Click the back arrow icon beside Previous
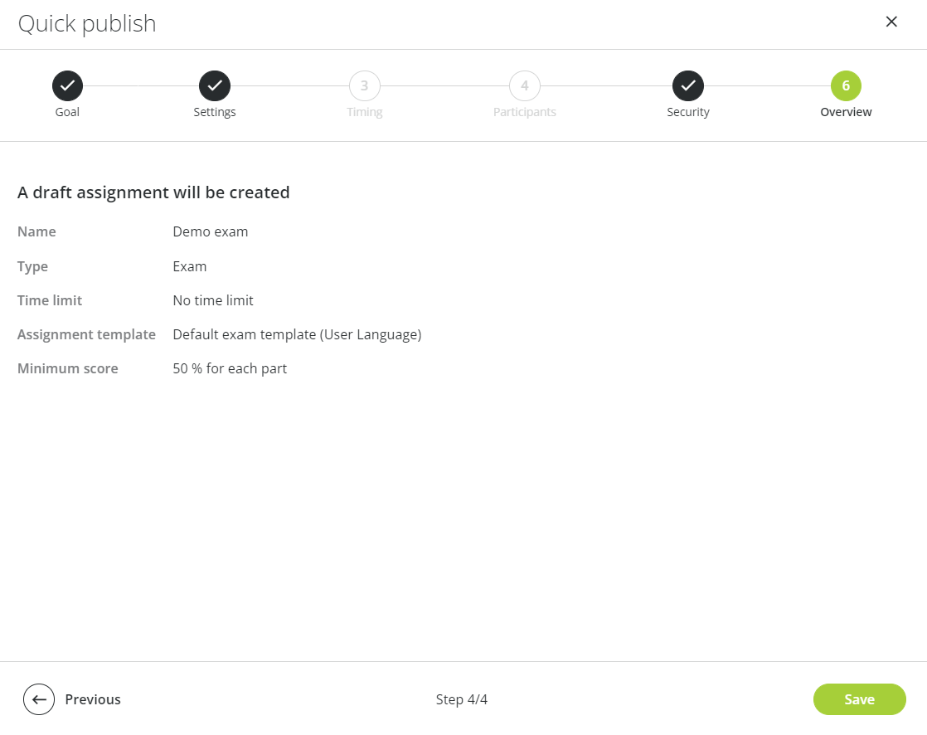This screenshot has width=927, height=735. [x=39, y=699]
